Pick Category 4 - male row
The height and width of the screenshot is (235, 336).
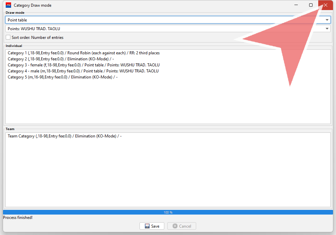(x=83, y=71)
